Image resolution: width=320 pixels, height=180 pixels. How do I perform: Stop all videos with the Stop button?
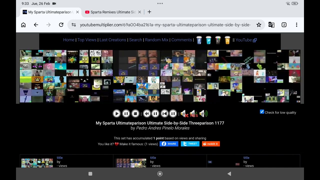pos(135,114)
